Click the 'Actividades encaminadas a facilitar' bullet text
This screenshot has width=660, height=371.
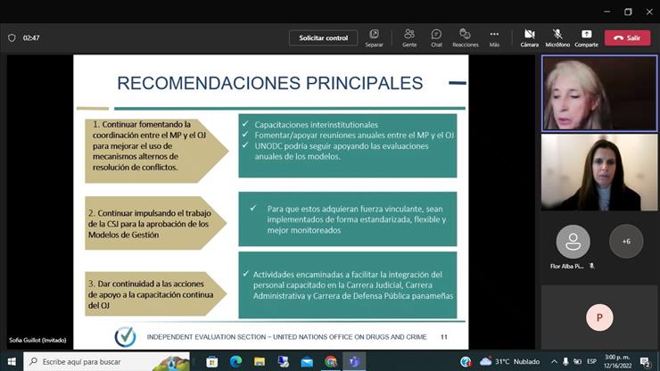[352, 285]
